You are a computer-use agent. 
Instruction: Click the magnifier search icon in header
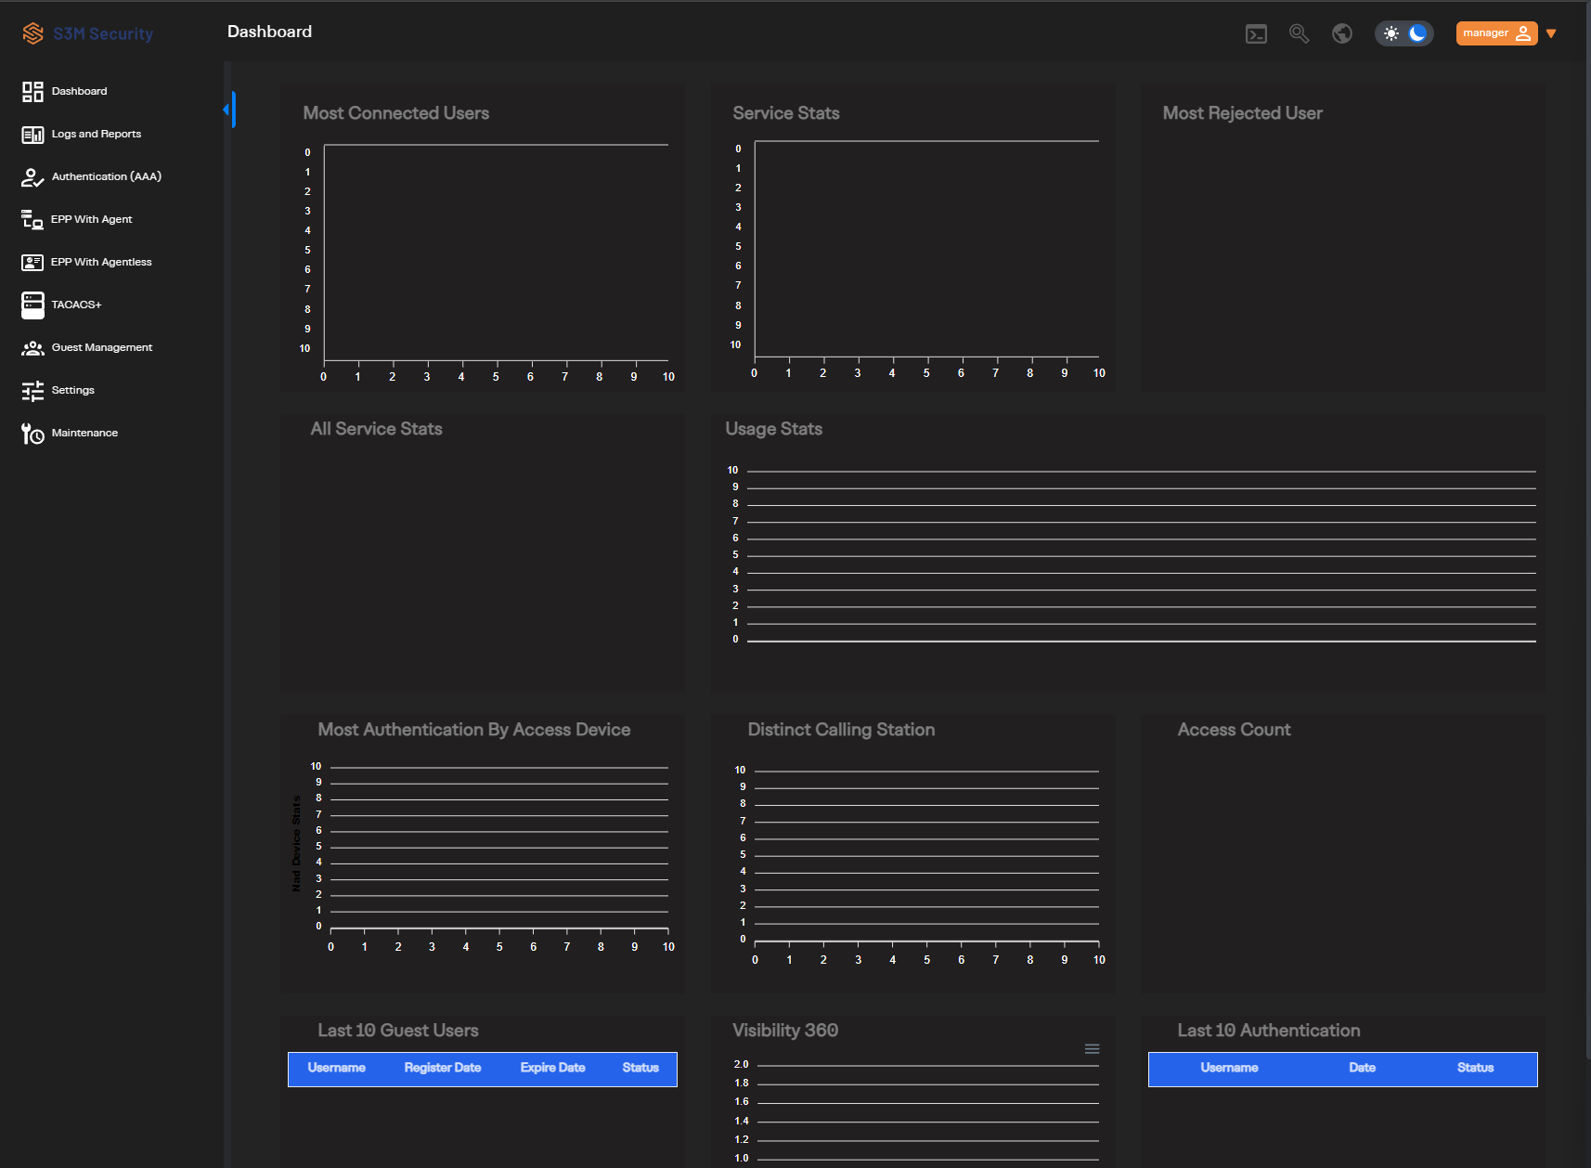tap(1299, 33)
